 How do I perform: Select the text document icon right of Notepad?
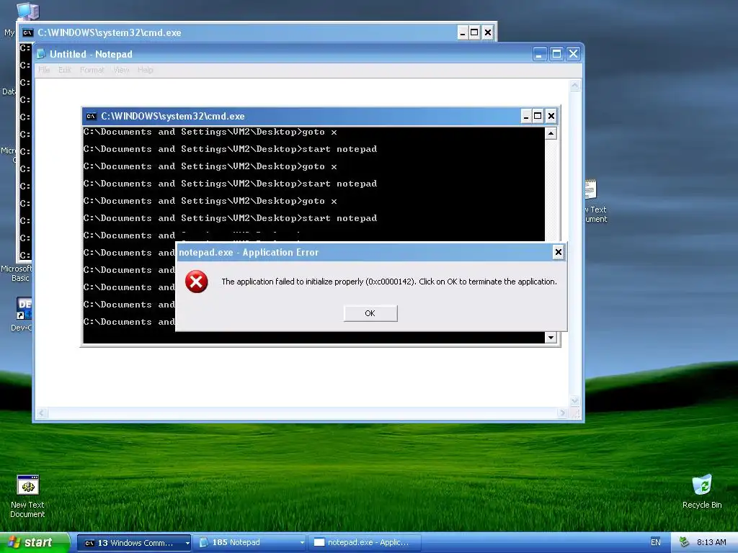(x=591, y=189)
